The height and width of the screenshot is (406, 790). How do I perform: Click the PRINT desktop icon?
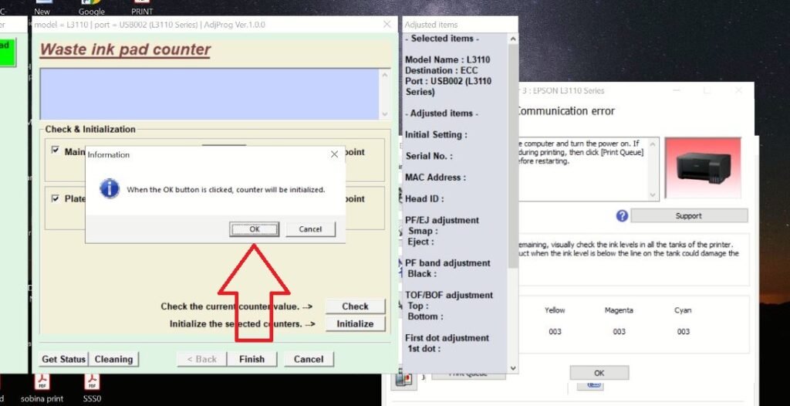pyautogui.click(x=142, y=8)
